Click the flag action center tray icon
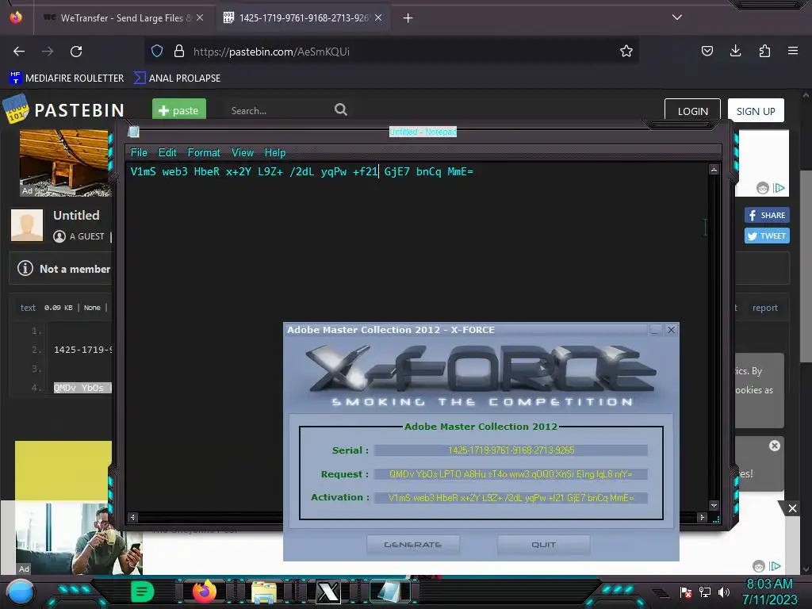812x609 pixels. pos(686,592)
